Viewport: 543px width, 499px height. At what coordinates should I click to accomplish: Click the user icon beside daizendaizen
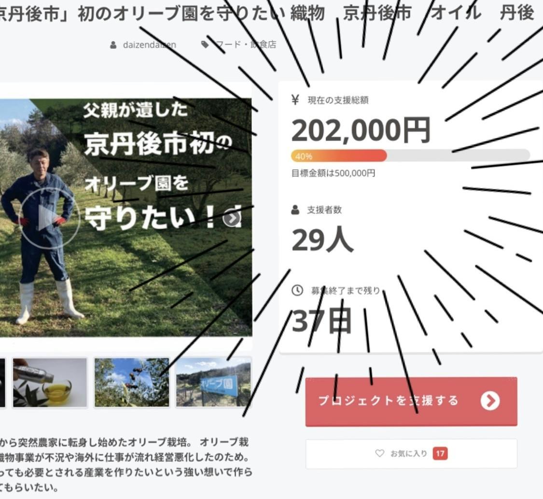(x=113, y=45)
